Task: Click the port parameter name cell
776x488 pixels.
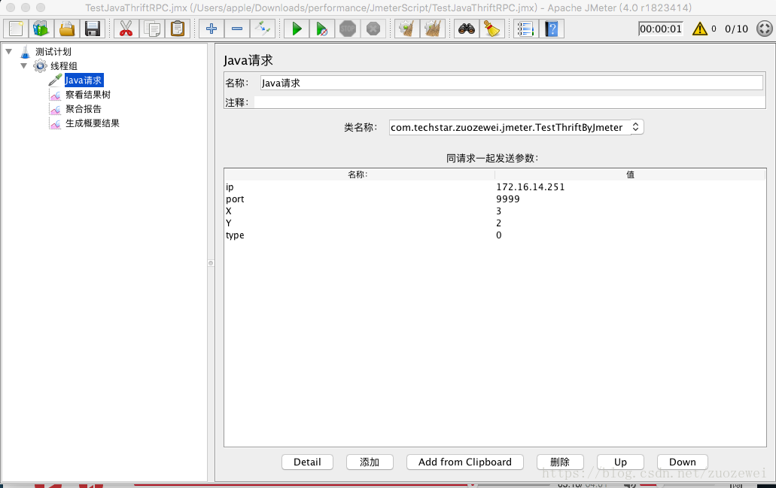Action: [x=359, y=199]
